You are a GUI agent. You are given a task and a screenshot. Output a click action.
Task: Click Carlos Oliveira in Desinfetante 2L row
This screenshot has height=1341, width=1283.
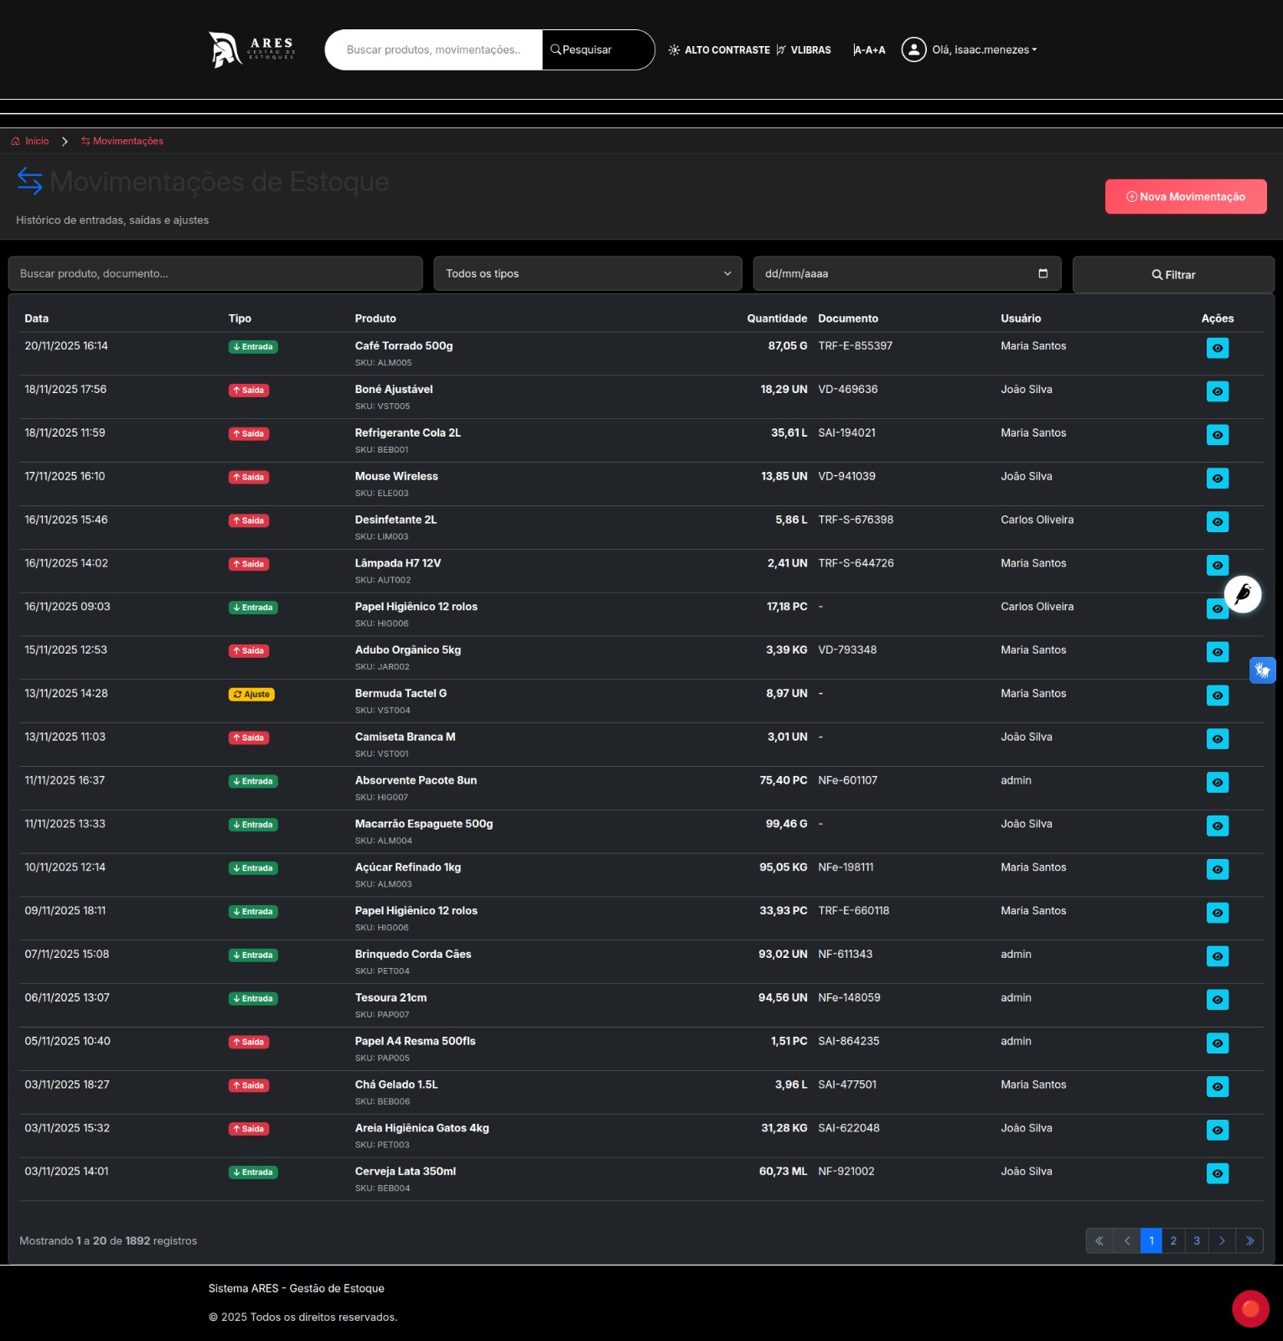[x=1037, y=520]
